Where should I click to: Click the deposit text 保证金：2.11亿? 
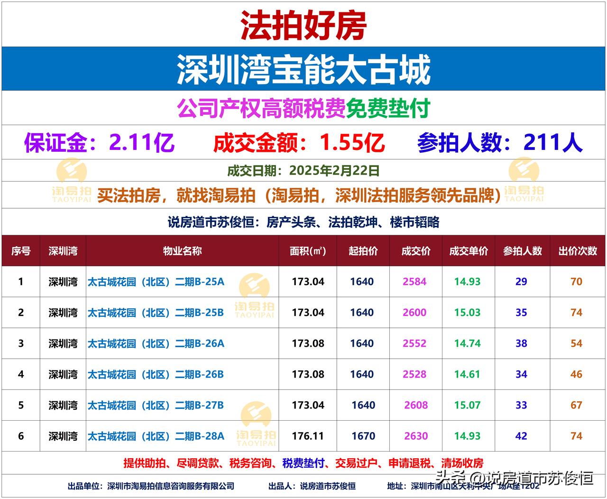pos(99,143)
